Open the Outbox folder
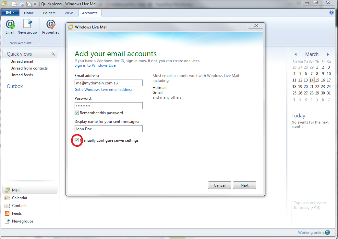Screen dimensions: 338x239 [x=15, y=86]
